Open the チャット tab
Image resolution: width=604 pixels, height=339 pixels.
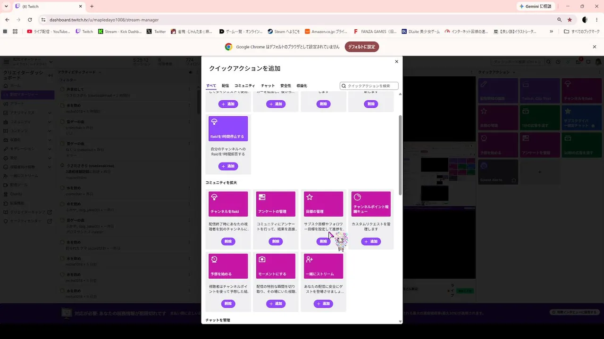tap(268, 86)
